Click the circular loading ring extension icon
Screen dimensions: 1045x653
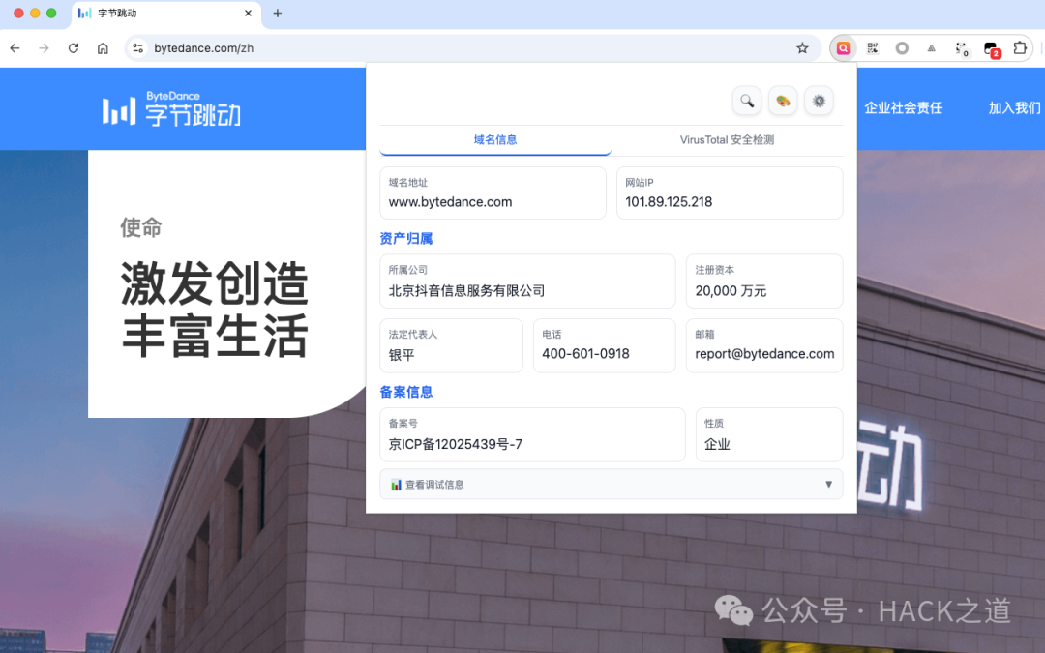pyautogui.click(x=901, y=47)
